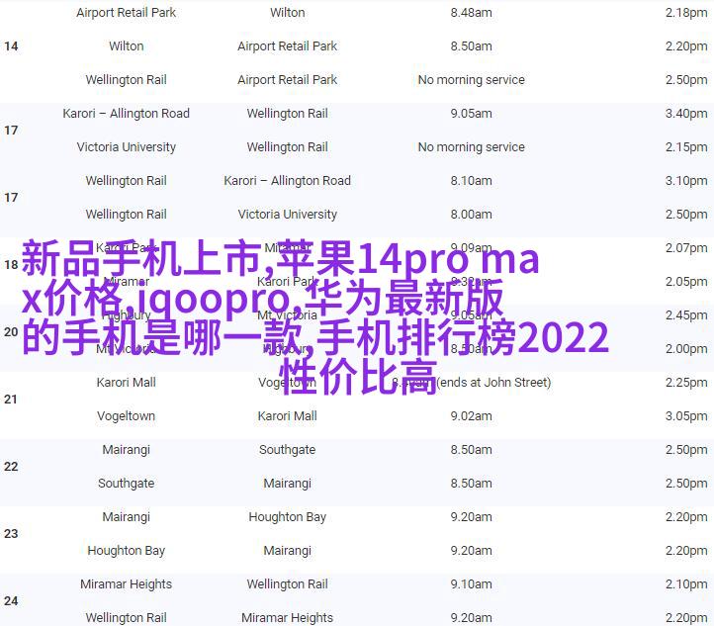Select the 8.48am morning time cell
This screenshot has height=626, width=714.
coord(471,12)
